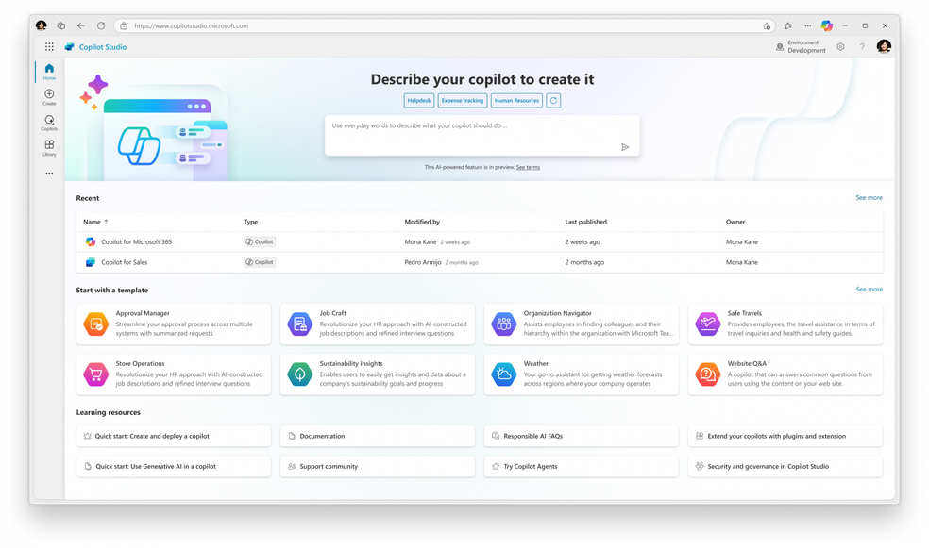Refresh the suggested prompt chips
The height and width of the screenshot is (548, 929).
tap(553, 100)
